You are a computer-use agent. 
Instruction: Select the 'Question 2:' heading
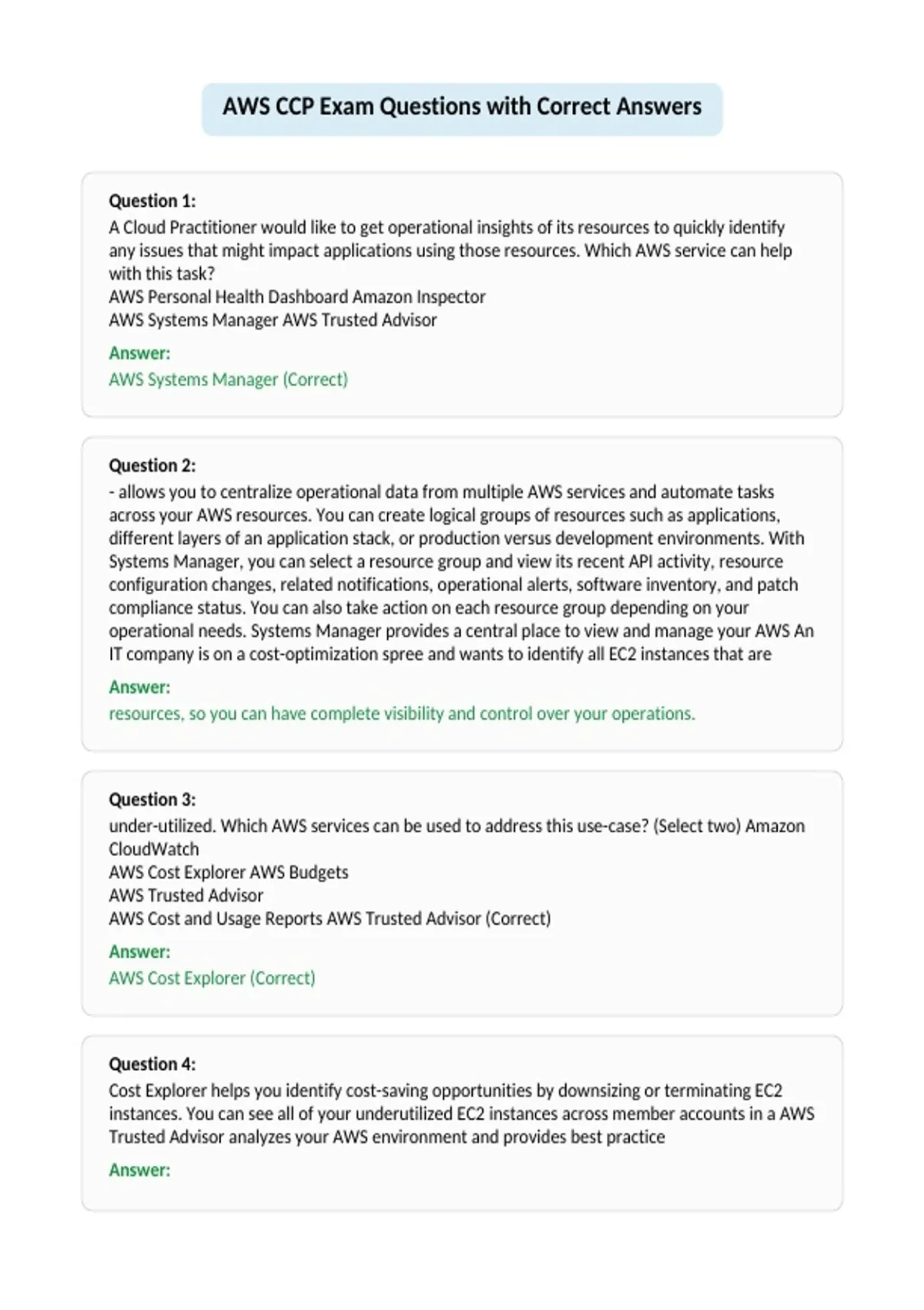coord(152,465)
